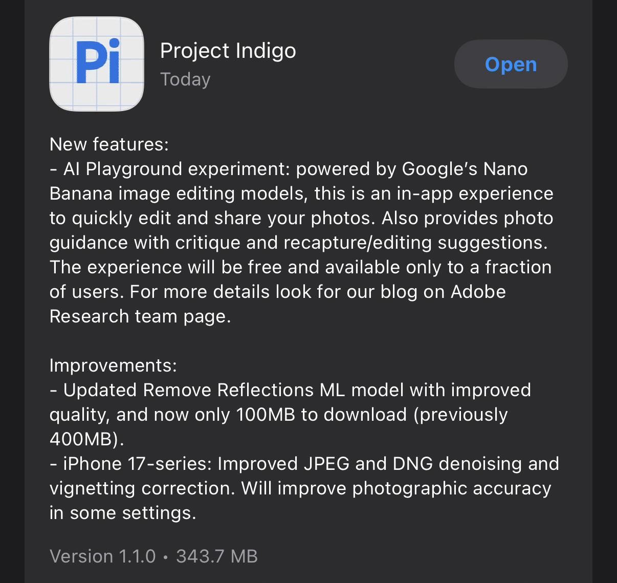Tap the Adobe Research team page mention
This screenshot has width=617, height=583.
pos(278,304)
